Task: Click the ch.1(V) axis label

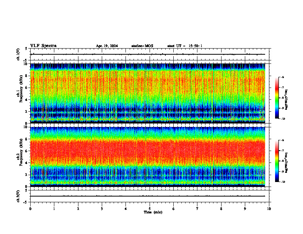Action: tap(18, 54)
